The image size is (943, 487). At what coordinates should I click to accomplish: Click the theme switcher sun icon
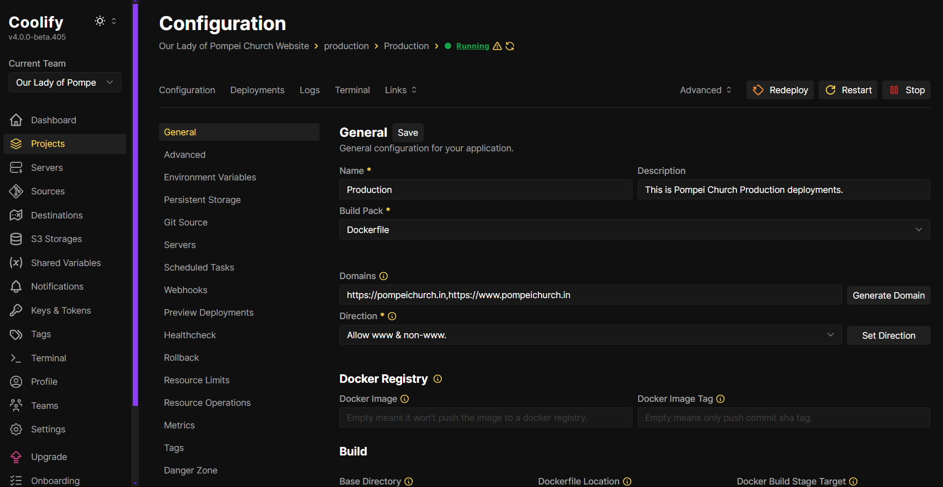point(100,21)
